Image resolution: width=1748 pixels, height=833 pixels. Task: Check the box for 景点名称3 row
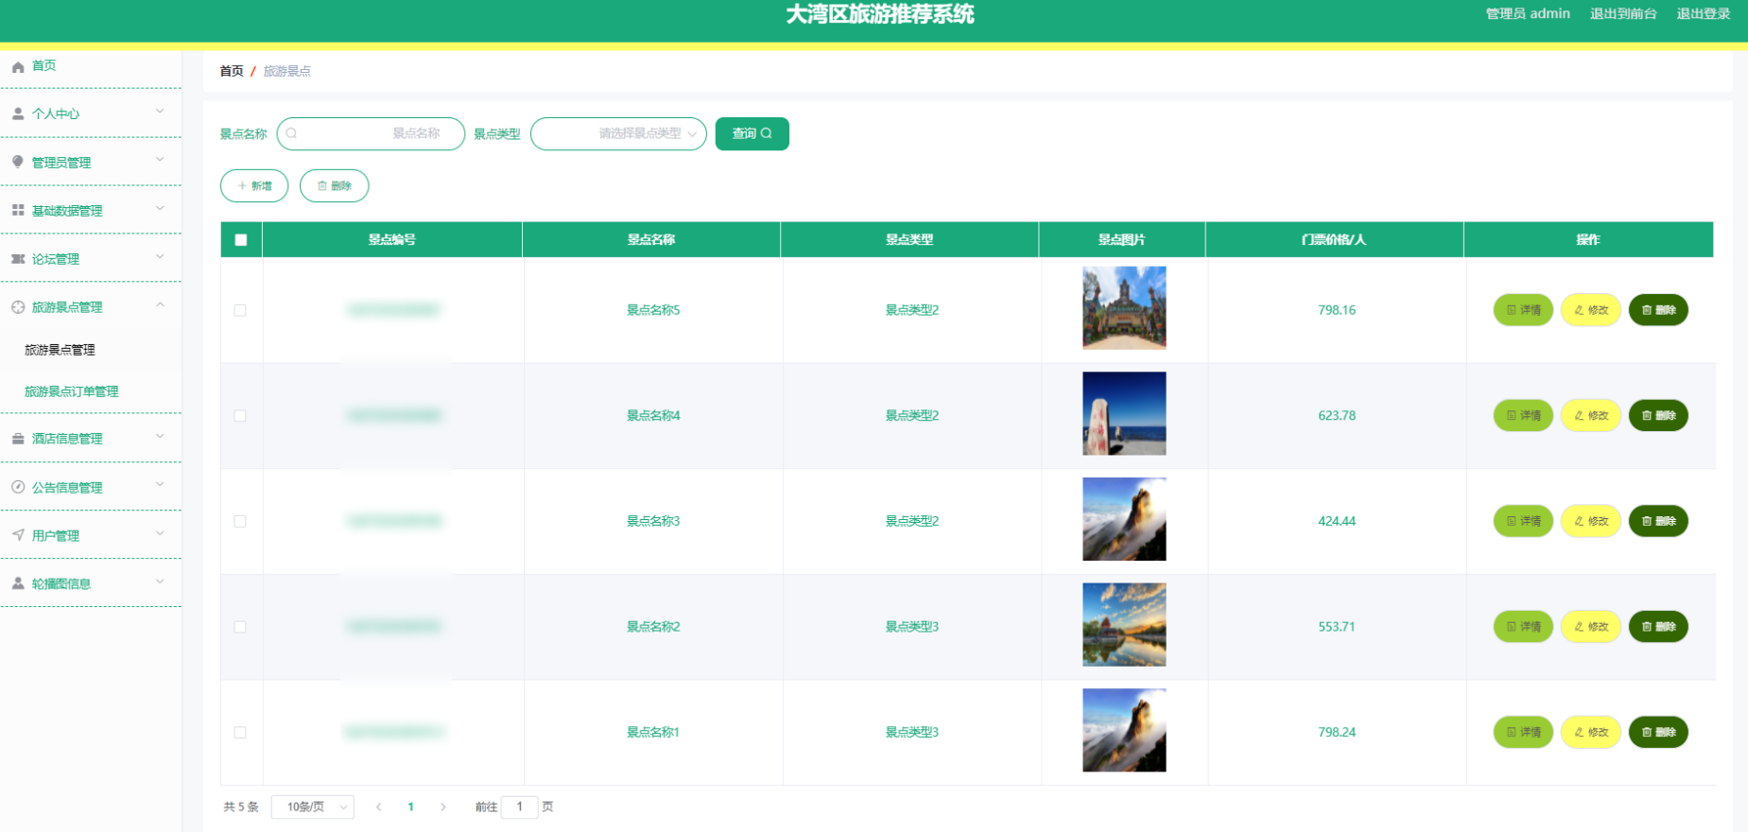240,521
